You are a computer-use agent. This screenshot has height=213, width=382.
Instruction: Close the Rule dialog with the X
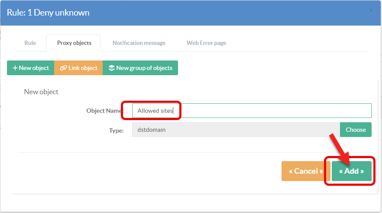(371, 11)
